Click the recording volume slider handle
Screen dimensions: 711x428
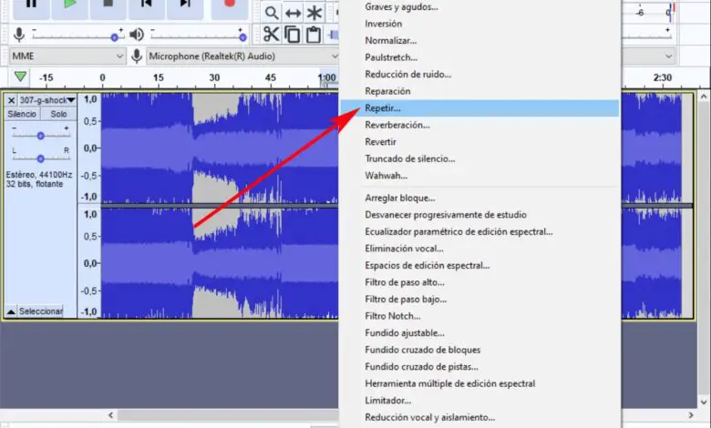(x=115, y=37)
